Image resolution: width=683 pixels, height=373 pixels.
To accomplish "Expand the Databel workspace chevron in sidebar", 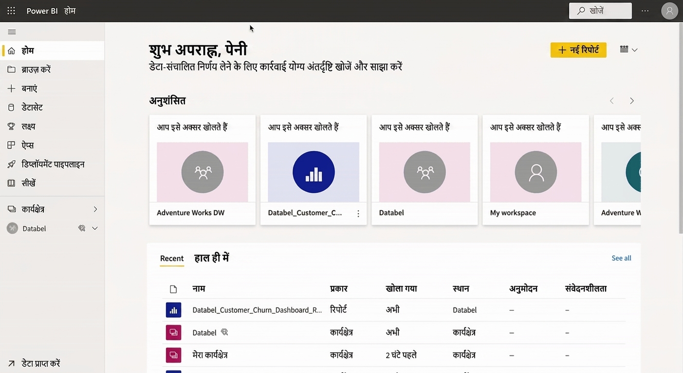I will click(95, 228).
